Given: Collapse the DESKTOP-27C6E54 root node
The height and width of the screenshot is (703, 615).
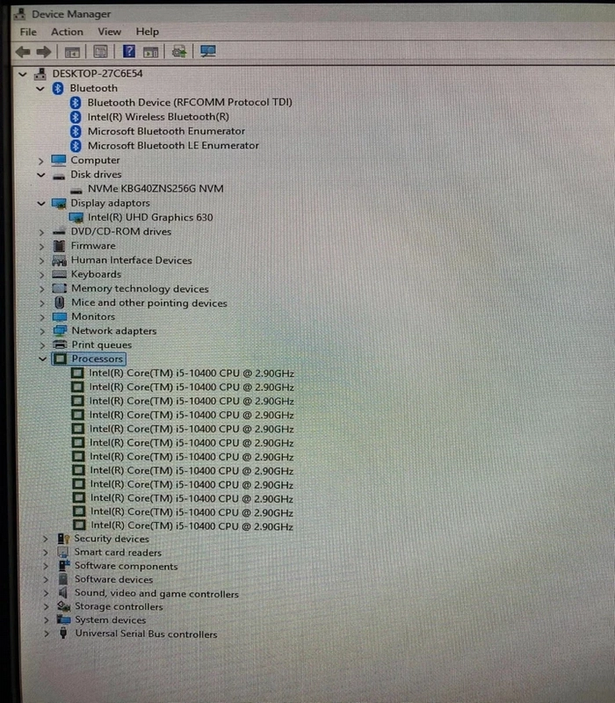Looking at the screenshot, I should click(23, 75).
